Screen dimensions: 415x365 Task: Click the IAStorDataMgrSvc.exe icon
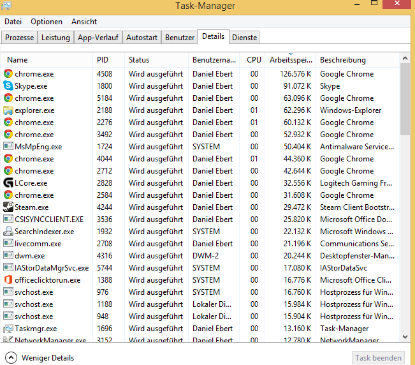(x=8, y=268)
